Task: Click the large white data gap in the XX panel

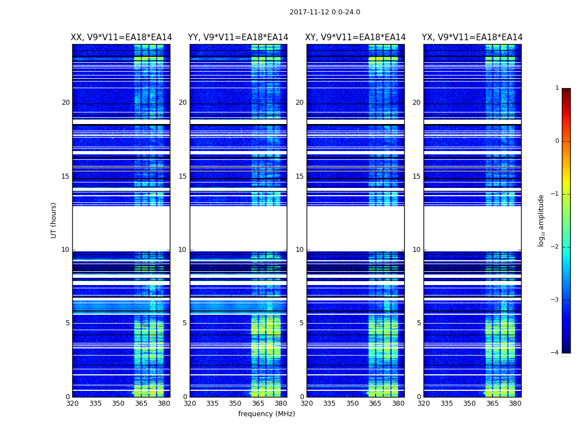Action: click(x=121, y=228)
